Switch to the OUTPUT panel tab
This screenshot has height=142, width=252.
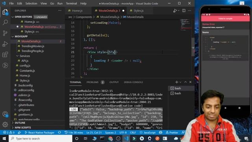pyautogui.click(x=114, y=82)
